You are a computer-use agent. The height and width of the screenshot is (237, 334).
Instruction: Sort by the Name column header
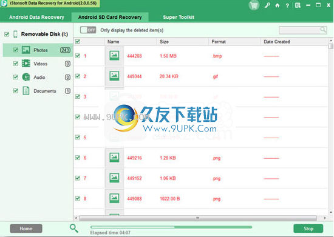[131, 42]
